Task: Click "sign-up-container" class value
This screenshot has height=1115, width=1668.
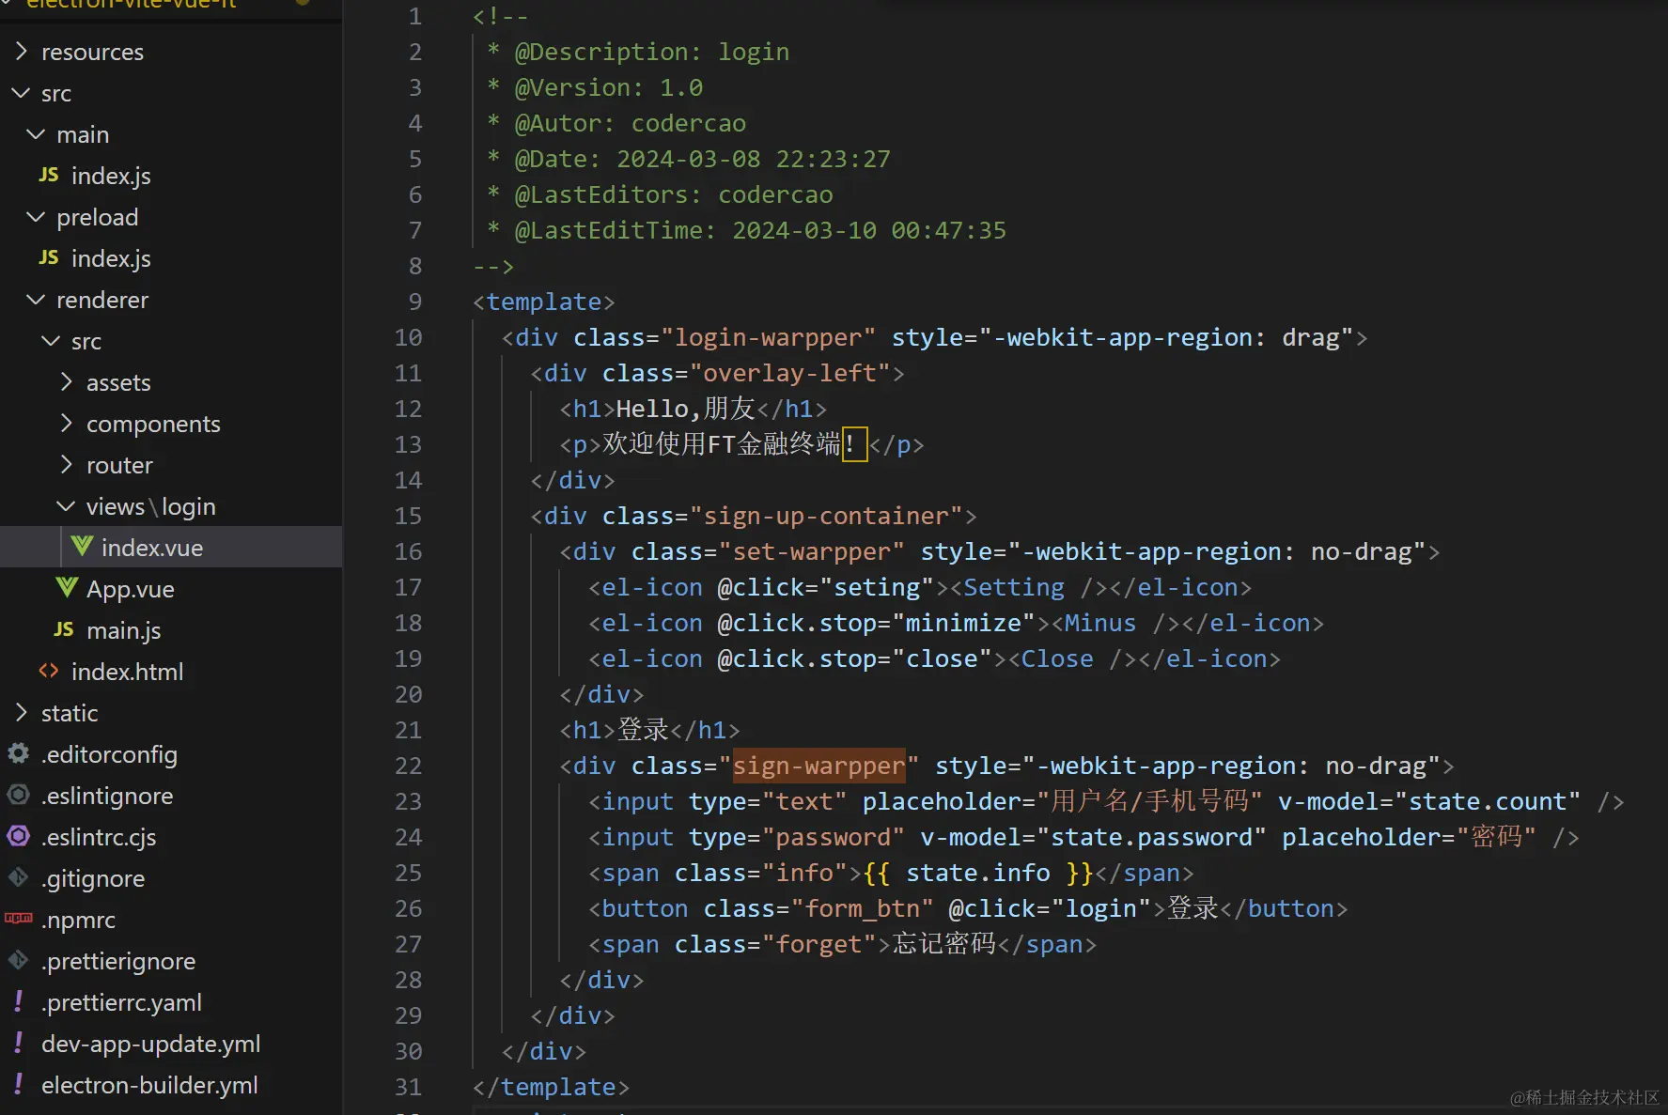Action: [826, 516]
